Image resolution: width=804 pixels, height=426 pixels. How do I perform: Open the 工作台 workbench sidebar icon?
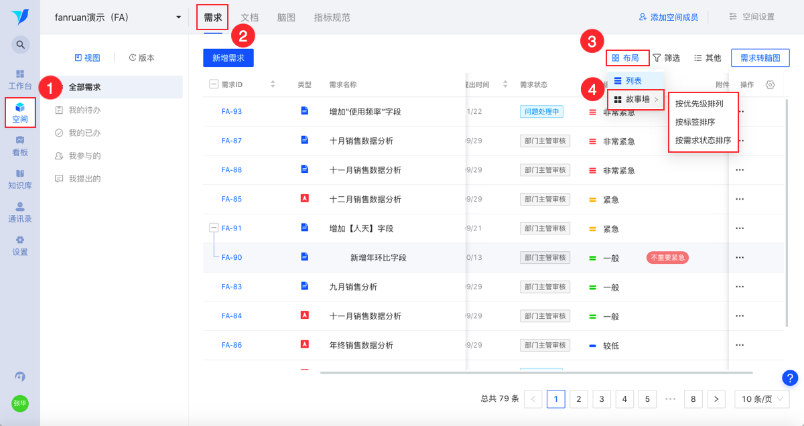pos(20,79)
